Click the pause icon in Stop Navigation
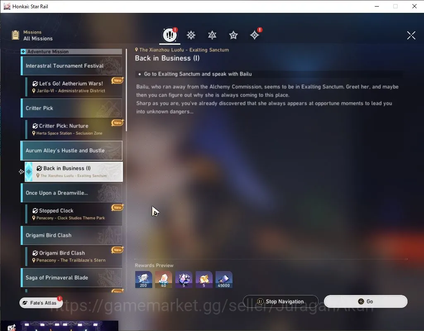 pos(260,302)
